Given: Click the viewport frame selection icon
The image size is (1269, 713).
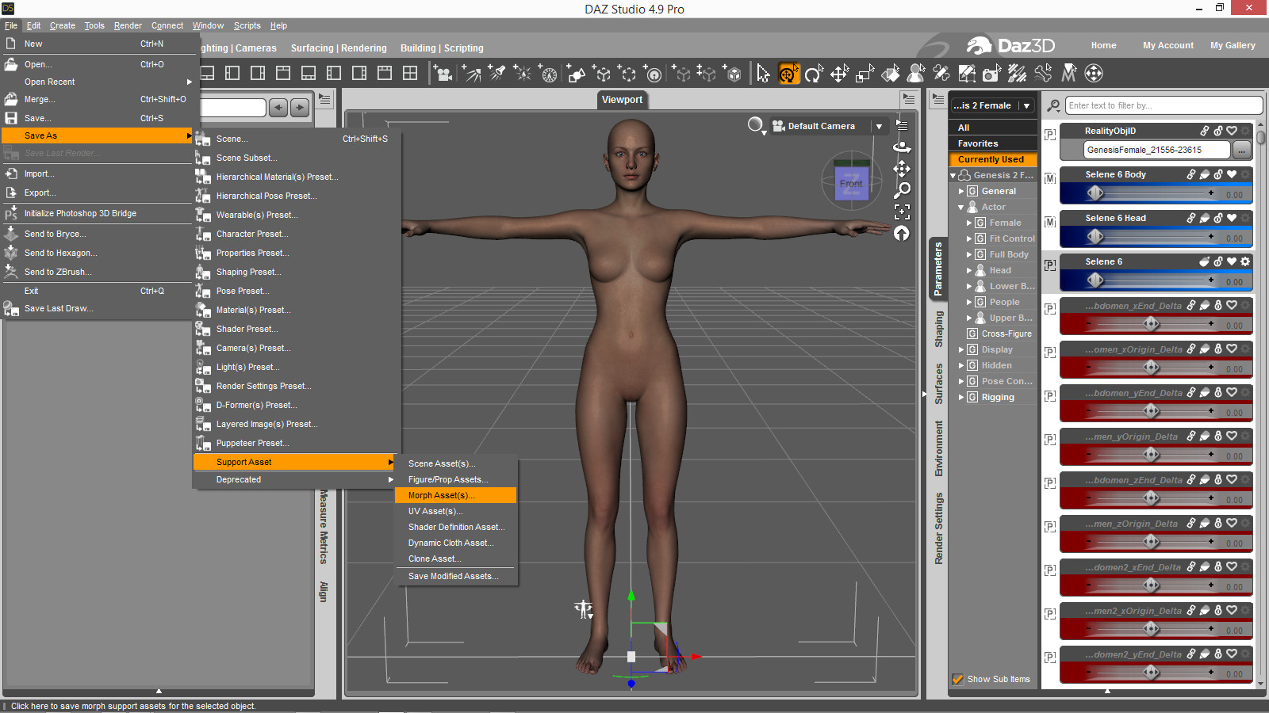Looking at the screenshot, I should click(x=902, y=212).
